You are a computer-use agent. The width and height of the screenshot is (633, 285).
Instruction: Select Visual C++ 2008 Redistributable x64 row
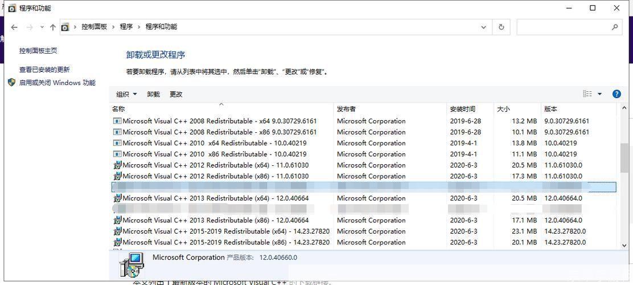pyautogui.click(x=363, y=121)
